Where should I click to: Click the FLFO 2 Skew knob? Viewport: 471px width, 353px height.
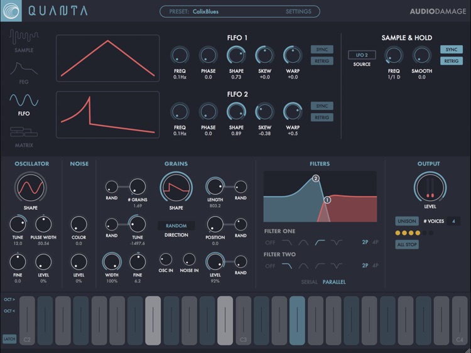(x=264, y=112)
